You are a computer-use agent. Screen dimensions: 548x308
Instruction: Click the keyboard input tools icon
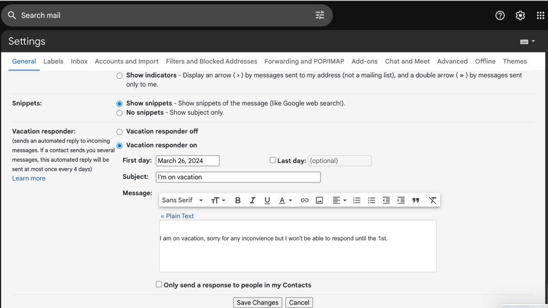pos(524,42)
